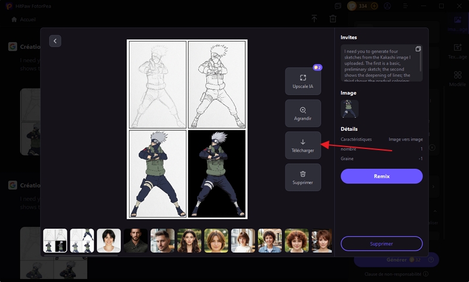
Task: Click the credits coin icon showing 334
Action: point(352,6)
